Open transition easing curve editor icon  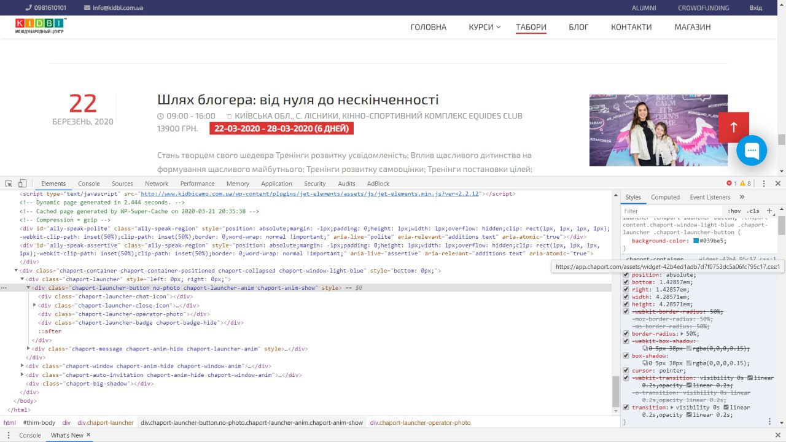(x=726, y=407)
